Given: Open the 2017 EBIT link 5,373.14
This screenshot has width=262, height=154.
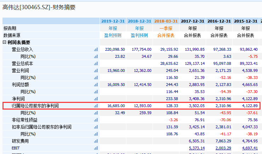Looking at the screenshot, I should pos(196,148).
